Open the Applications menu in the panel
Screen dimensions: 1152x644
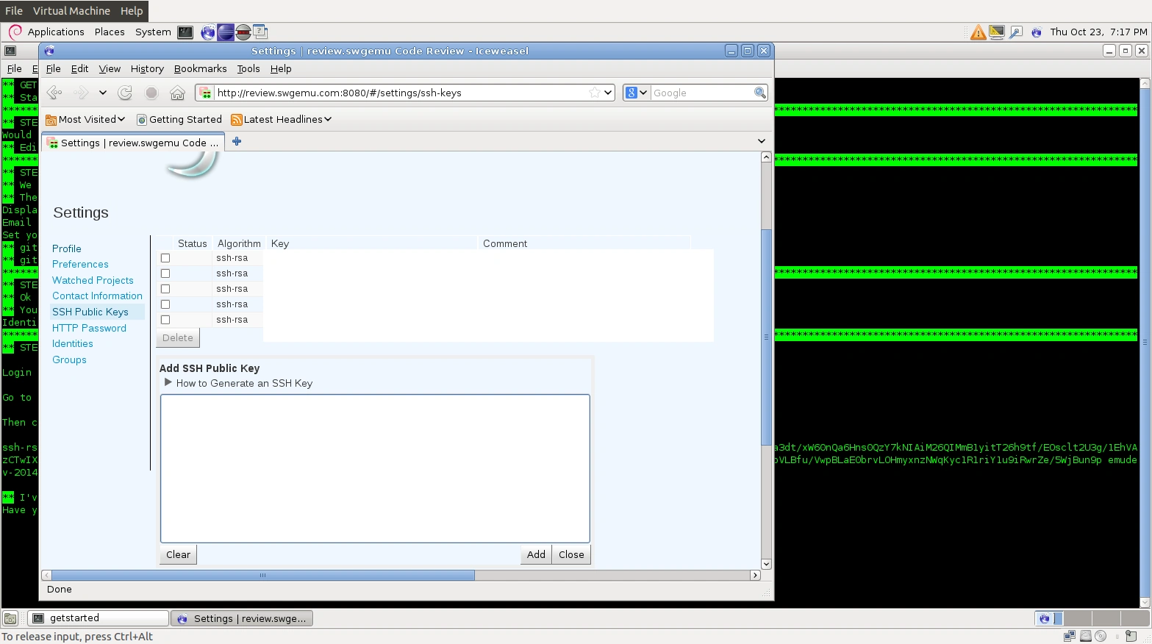(56, 32)
